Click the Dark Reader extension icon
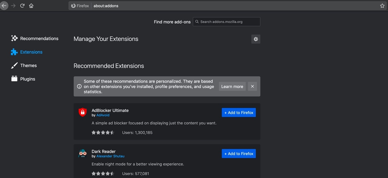Viewport: 388px width, 178px height. 83,153
